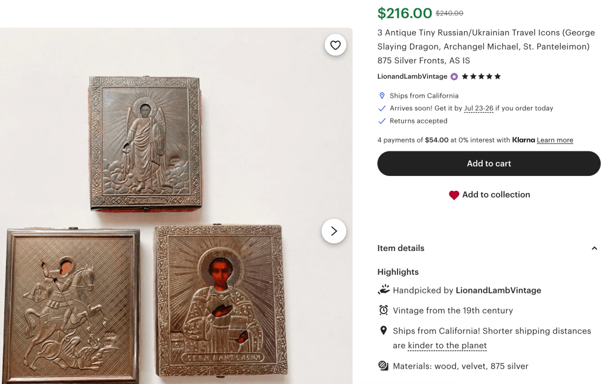Screen dimensions: 609x384
Task: Click Add to collection
Action: 496,195
